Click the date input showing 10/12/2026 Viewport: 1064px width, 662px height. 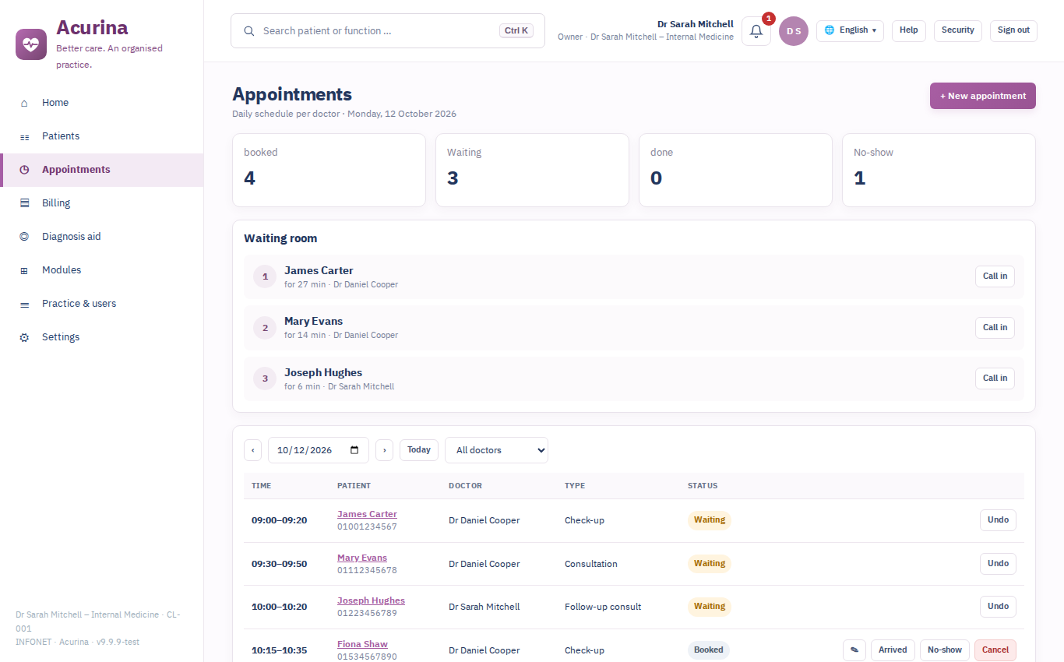click(319, 450)
